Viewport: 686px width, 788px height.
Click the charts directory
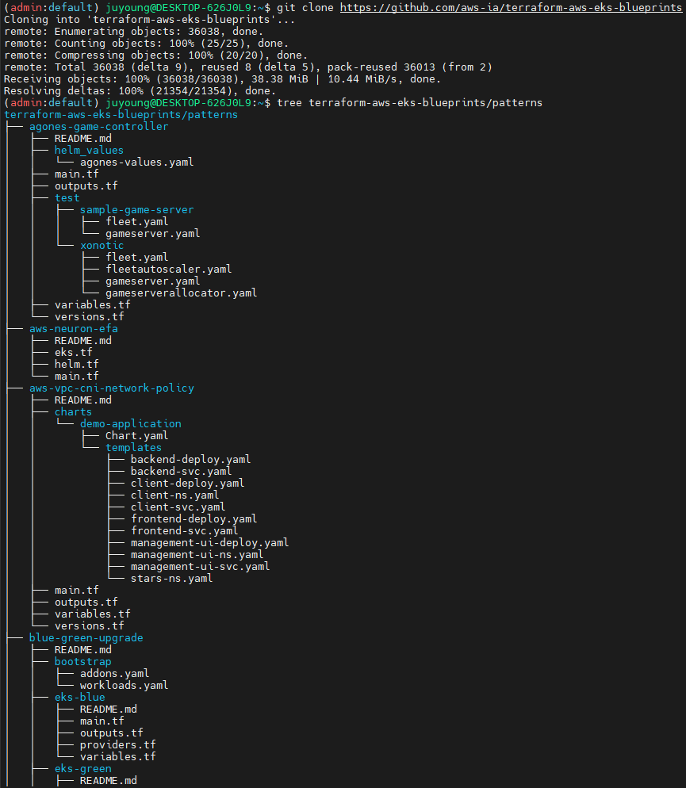(74, 412)
